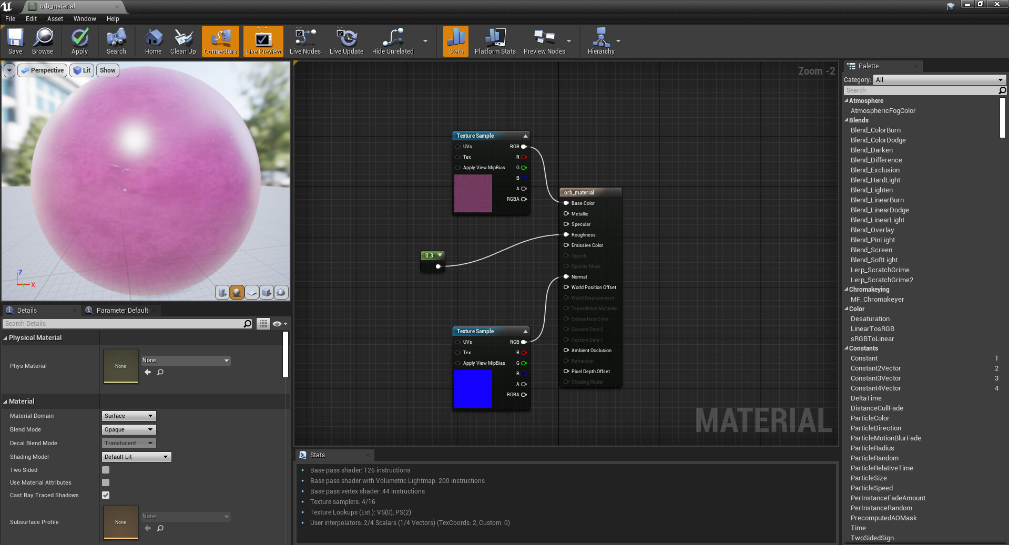Screen dimensions: 1009x545
Task: Click the Show viewport button
Action: click(x=107, y=70)
